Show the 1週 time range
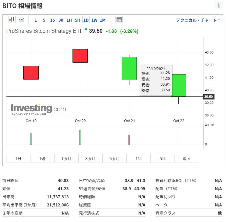The width and height of the screenshot is (226, 222). tap(42, 158)
